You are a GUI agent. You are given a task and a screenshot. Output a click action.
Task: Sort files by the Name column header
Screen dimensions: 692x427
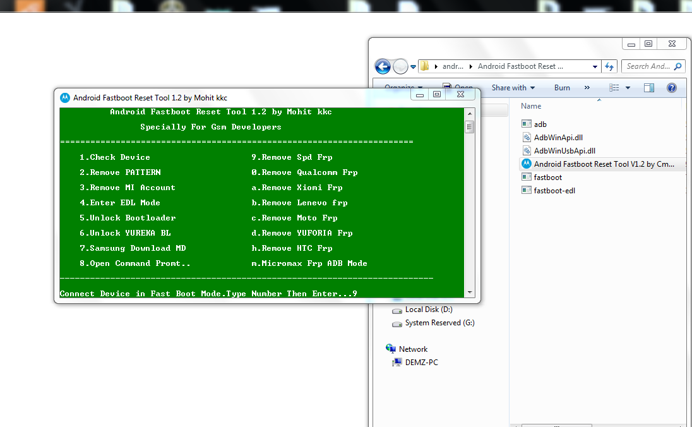[x=531, y=106]
